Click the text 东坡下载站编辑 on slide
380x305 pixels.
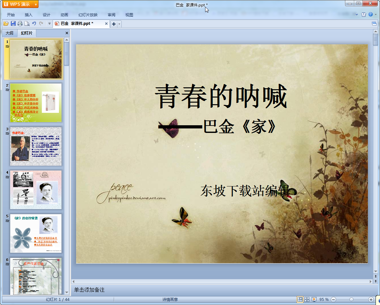(245, 191)
